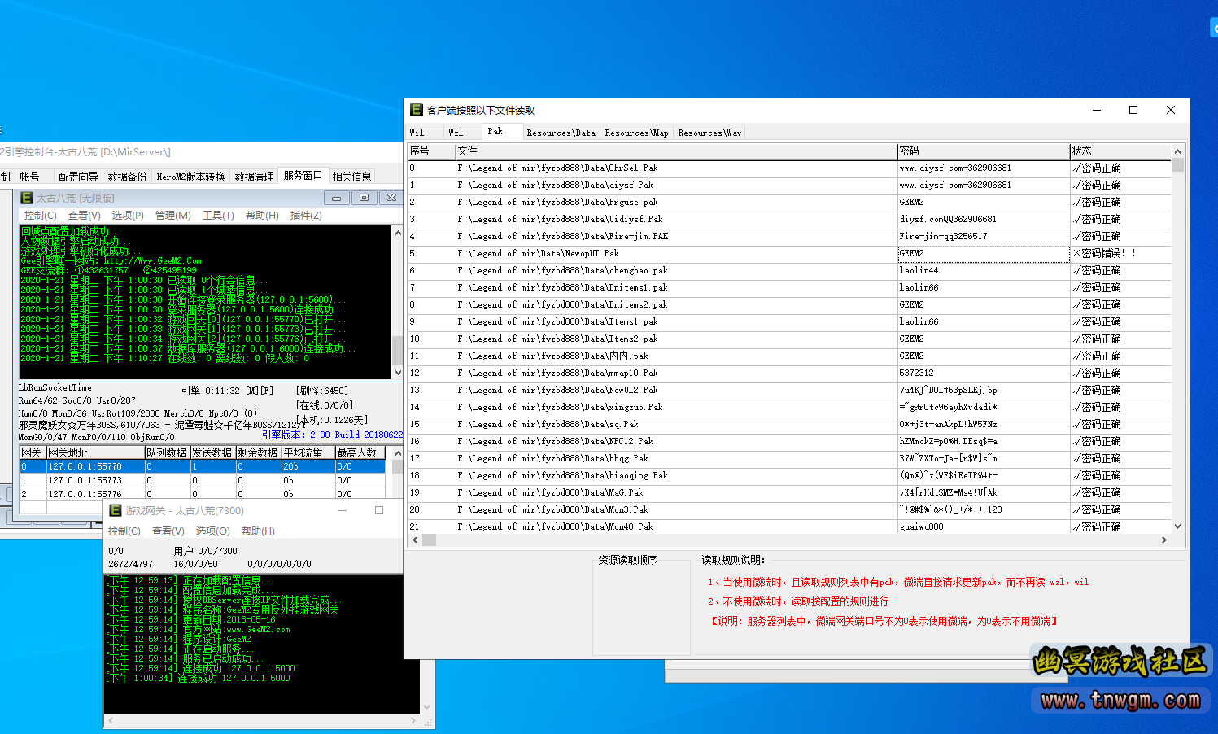The image size is (1218, 734).
Task: Click the 密码 column header
Action: coord(984,151)
